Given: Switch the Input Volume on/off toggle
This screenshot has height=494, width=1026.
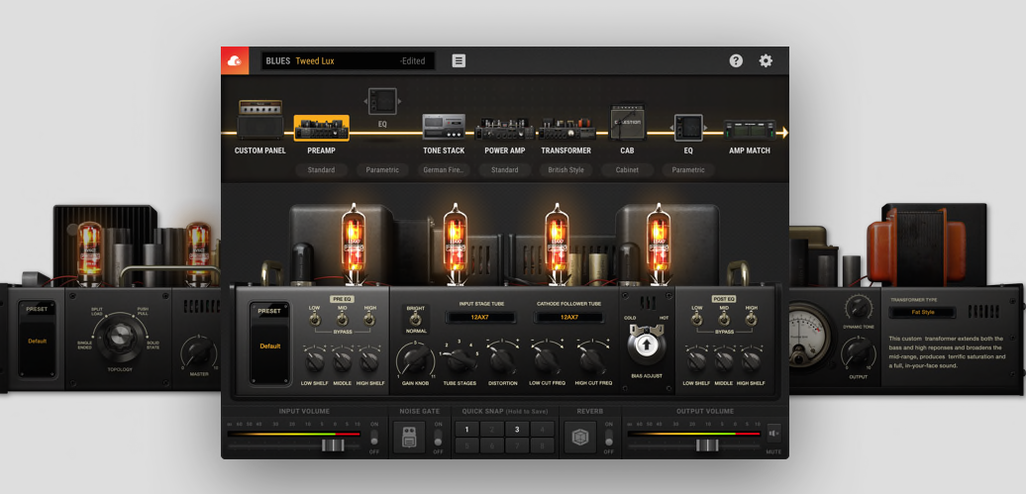Looking at the screenshot, I should point(374,439).
